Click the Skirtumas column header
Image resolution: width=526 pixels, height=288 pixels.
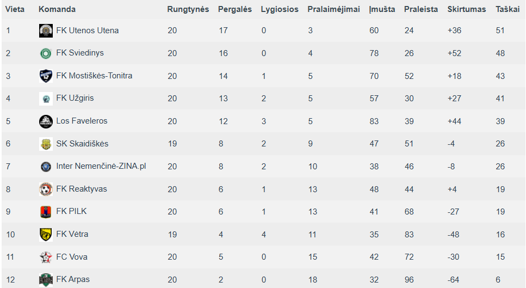466,9
